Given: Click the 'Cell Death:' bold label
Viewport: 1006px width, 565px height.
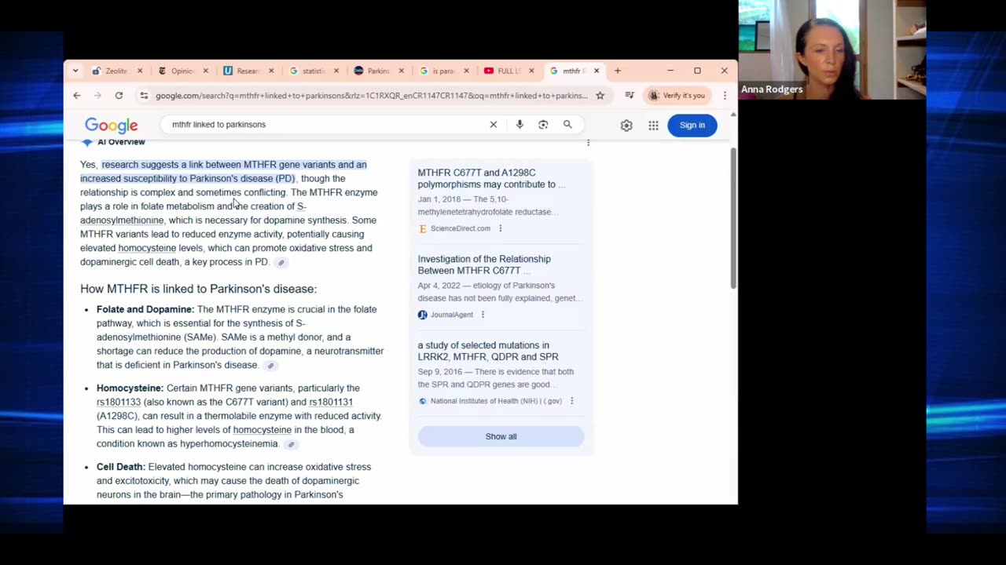Looking at the screenshot, I should coord(121,467).
